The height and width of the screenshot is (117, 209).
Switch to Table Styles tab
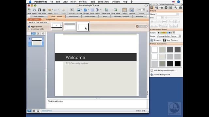click(90, 17)
